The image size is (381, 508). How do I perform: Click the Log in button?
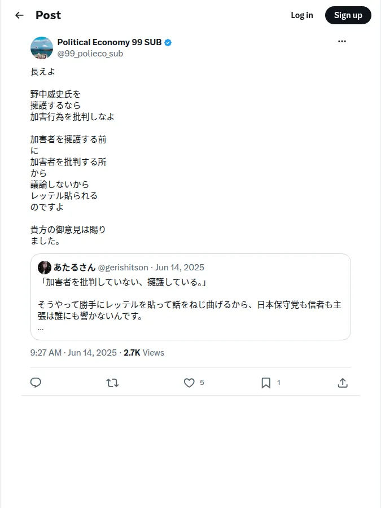pos(301,15)
